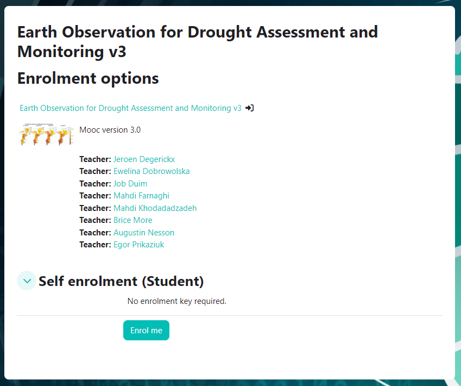Open teacher Jeroen Degerickx's profile
The height and width of the screenshot is (386, 461).
tap(144, 159)
